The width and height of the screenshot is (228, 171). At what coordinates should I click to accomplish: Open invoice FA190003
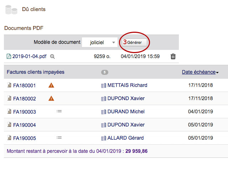[x=24, y=112]
